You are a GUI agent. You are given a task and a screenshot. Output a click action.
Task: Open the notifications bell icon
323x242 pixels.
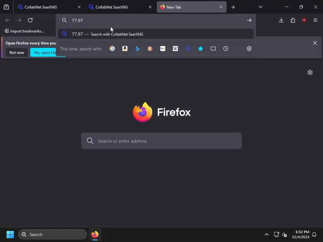(x=314, y=234)
